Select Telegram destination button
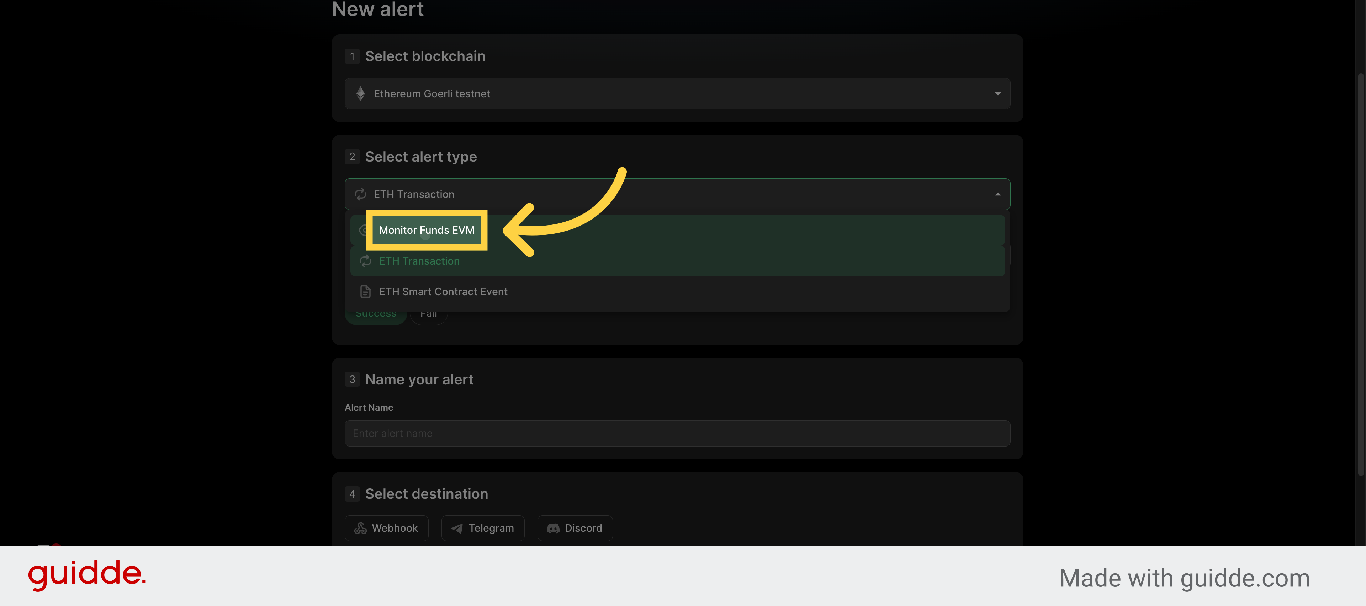The height and width of the screenshot is (606, 1366). [x=483, y=528]
